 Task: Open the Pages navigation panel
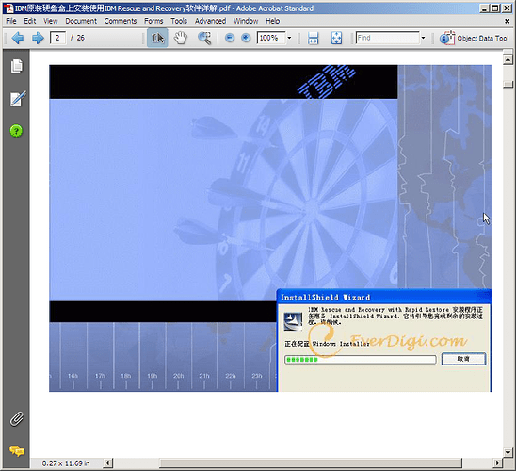click(x=16, y=66)
